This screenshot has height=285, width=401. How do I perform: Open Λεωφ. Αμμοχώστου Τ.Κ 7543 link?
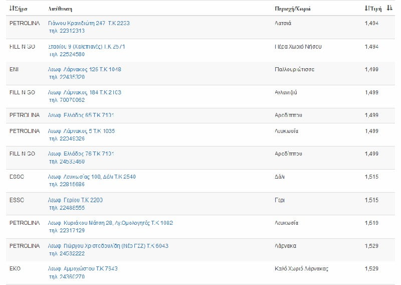[x=82, y=268]
